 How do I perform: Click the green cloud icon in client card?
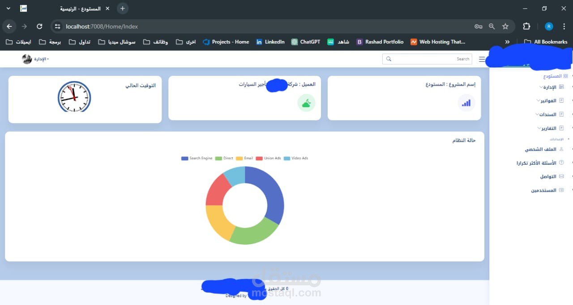[x=307, y=103]
